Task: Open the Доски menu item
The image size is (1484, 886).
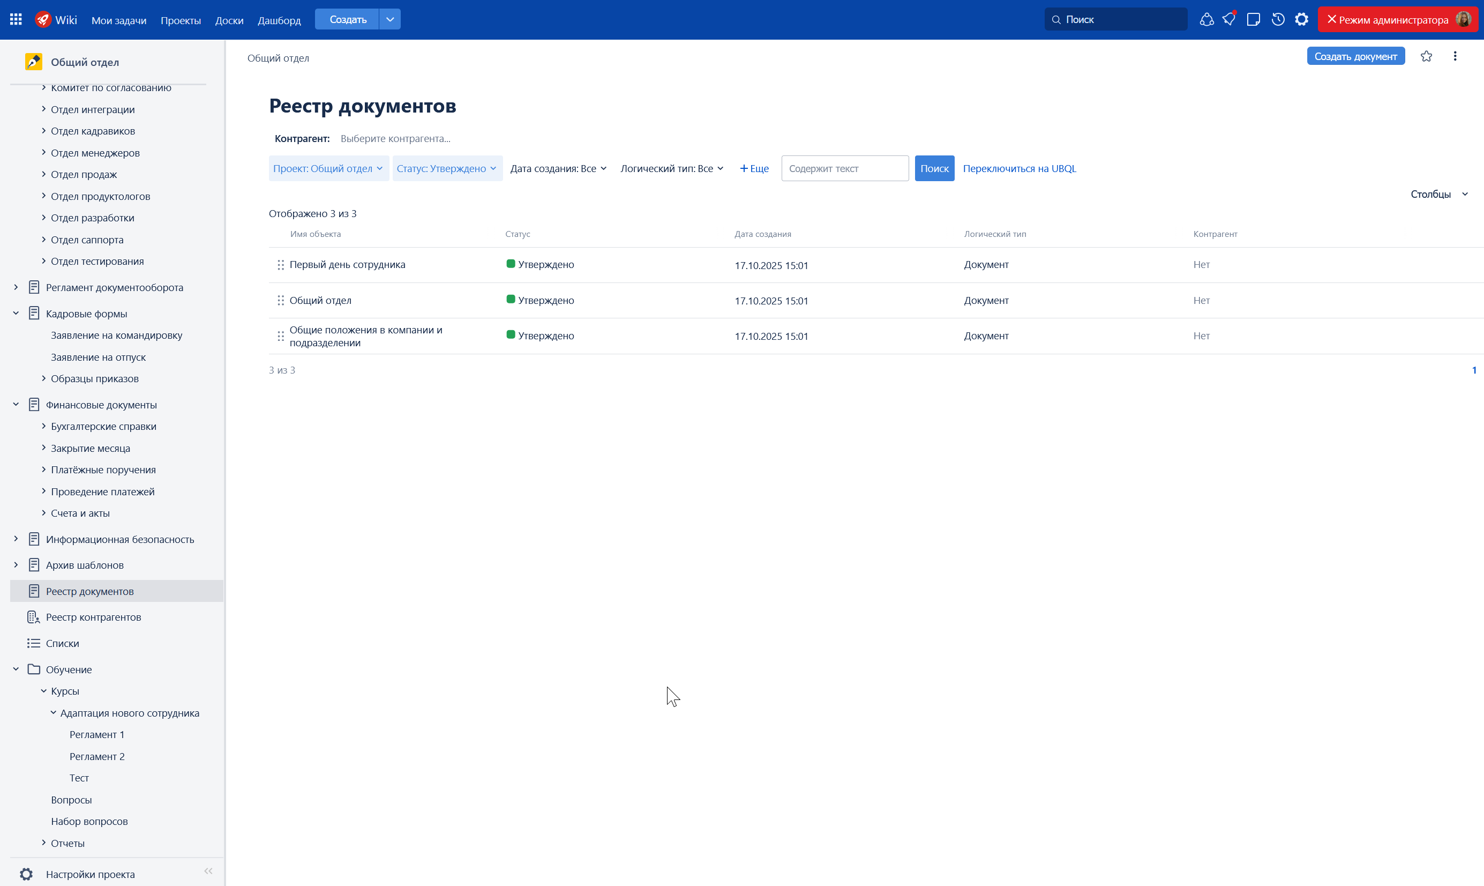Action: (x=229, y=20)
